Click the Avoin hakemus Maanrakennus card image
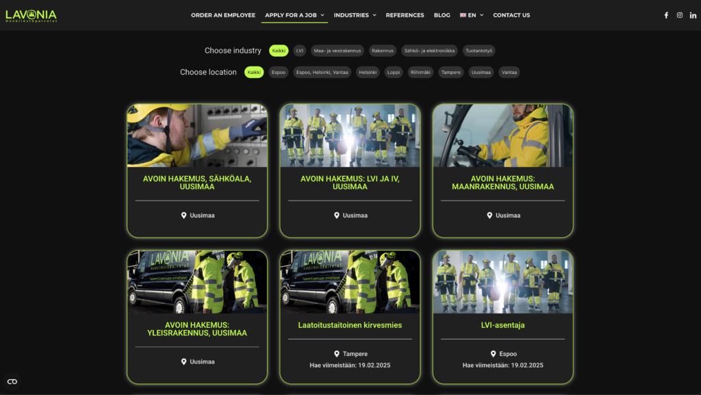Image resolution: width=701 pixels, height=395 pixels. pos(502,136)
